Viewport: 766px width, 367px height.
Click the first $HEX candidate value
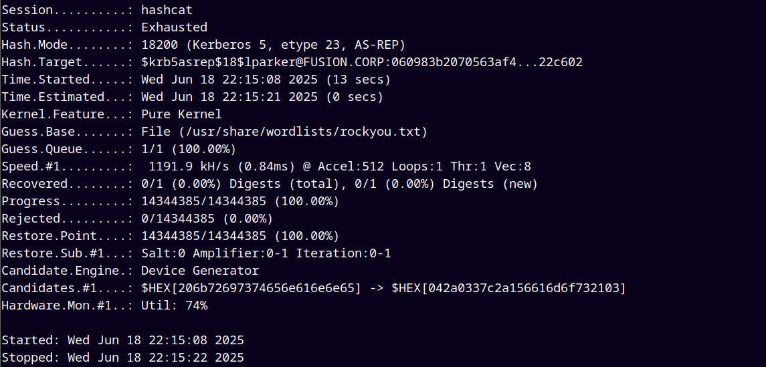coord(251,288)
